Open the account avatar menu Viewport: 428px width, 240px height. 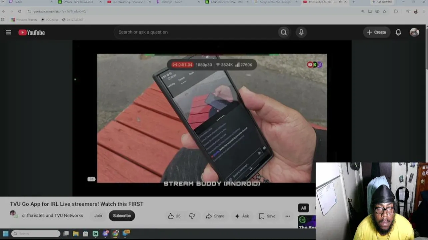click(414, 32)
